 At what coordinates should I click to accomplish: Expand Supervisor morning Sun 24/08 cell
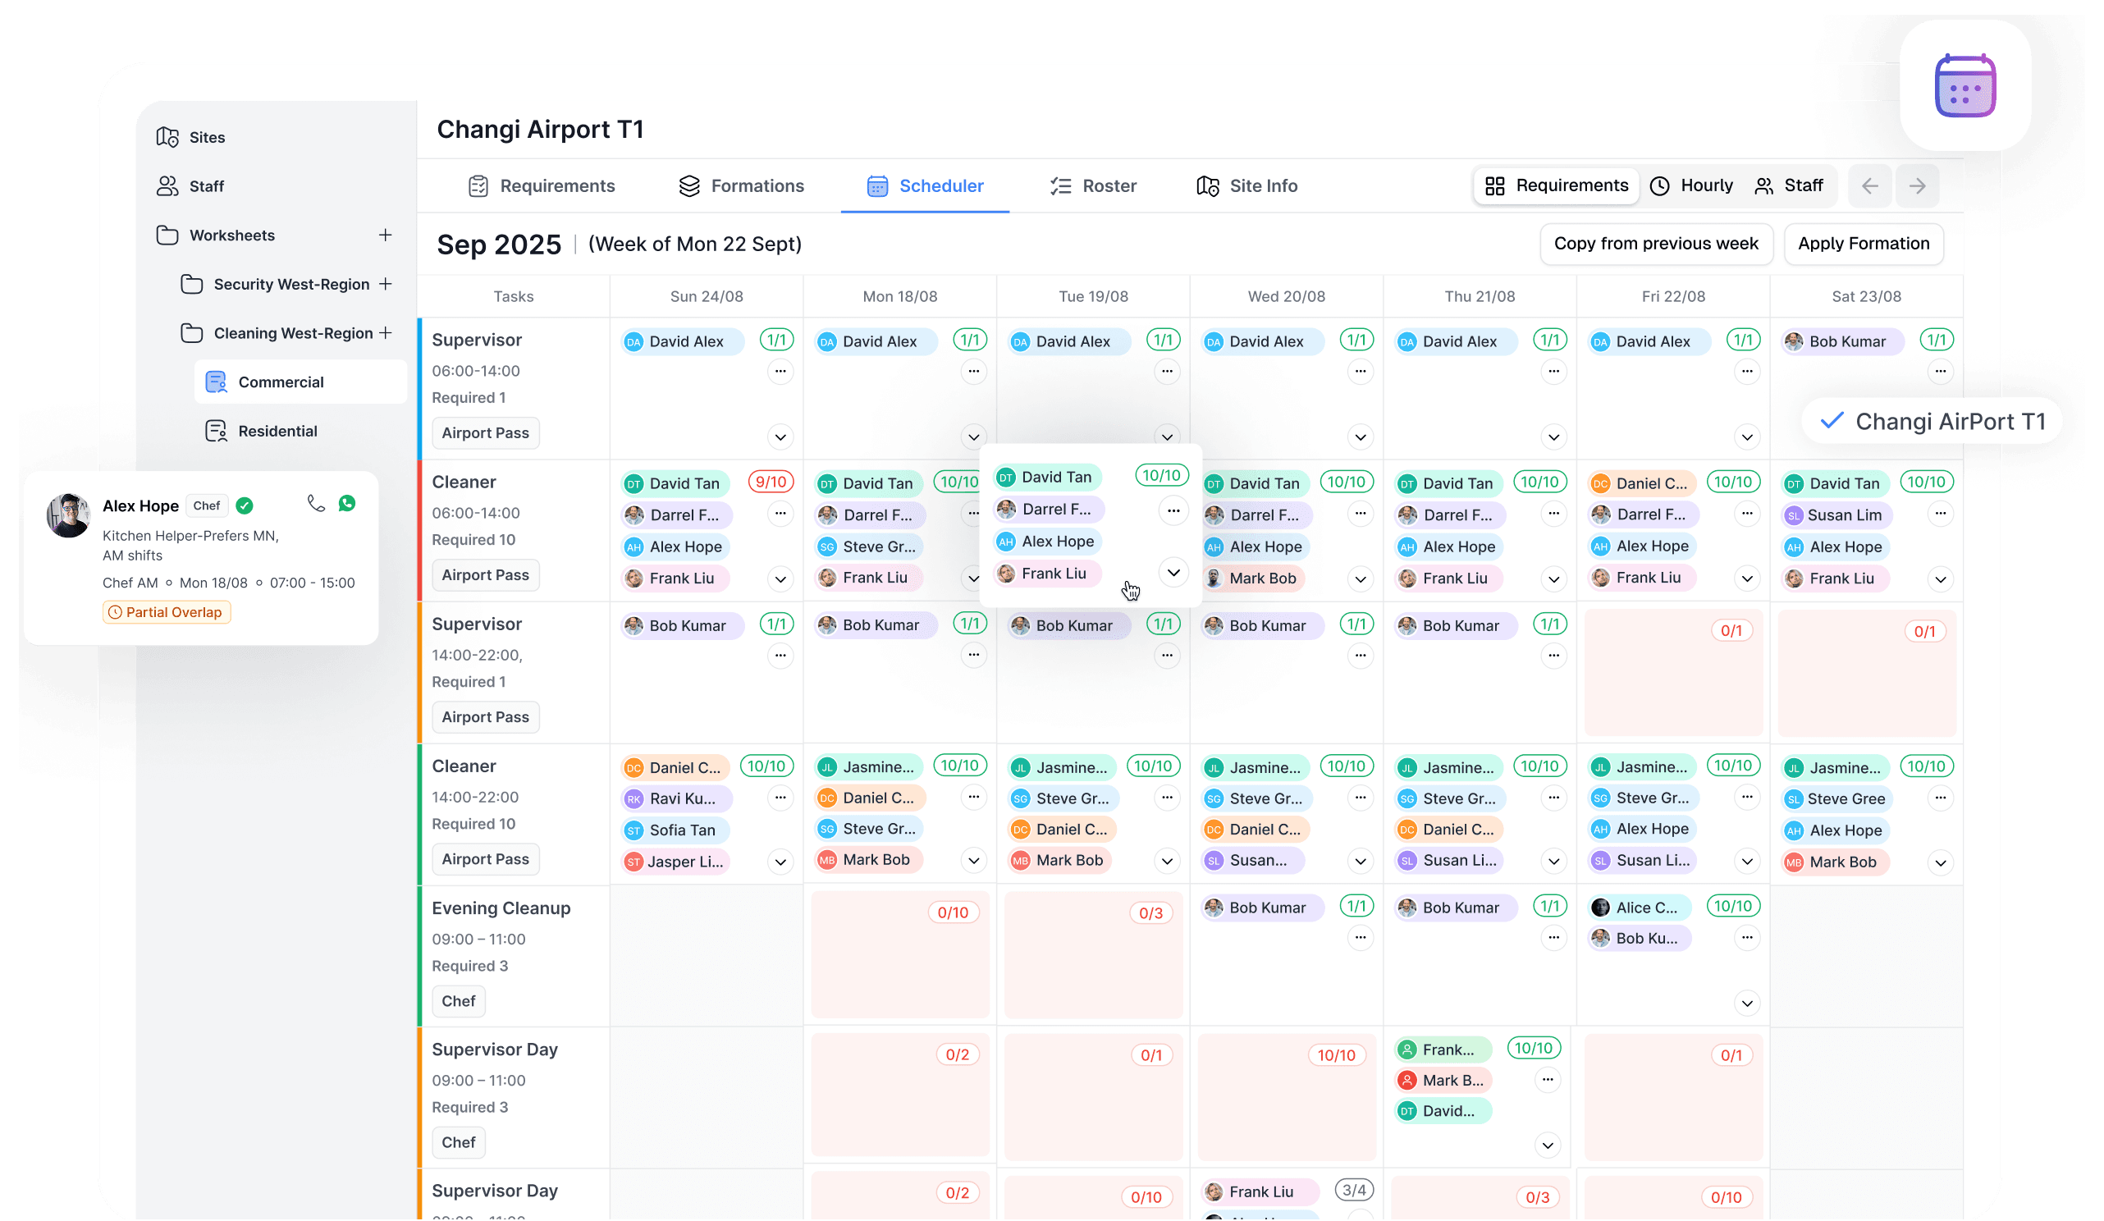(780, 437)
